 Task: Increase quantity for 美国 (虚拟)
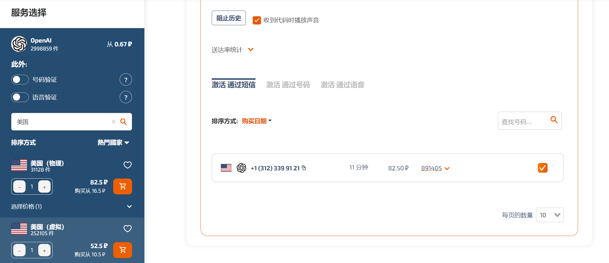click(x=44, y=250)
